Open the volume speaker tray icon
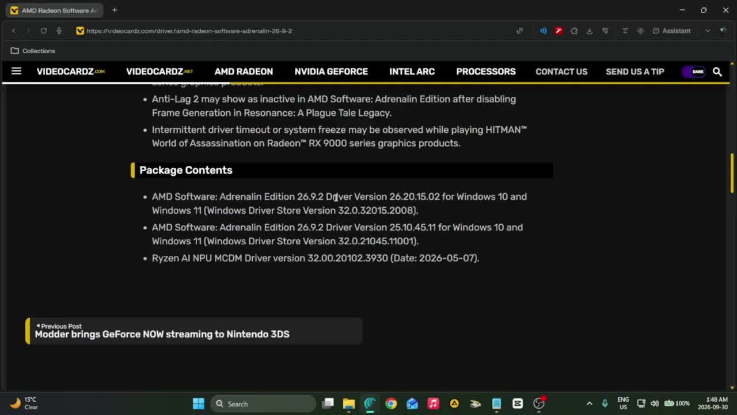 655,403
